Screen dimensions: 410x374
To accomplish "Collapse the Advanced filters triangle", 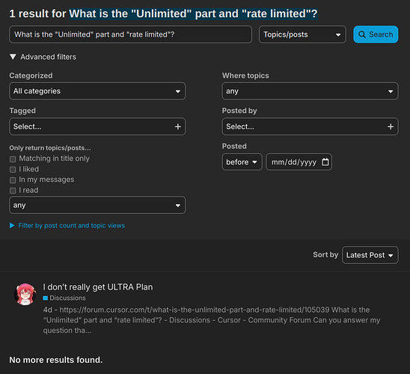I will tap(13, 57).
